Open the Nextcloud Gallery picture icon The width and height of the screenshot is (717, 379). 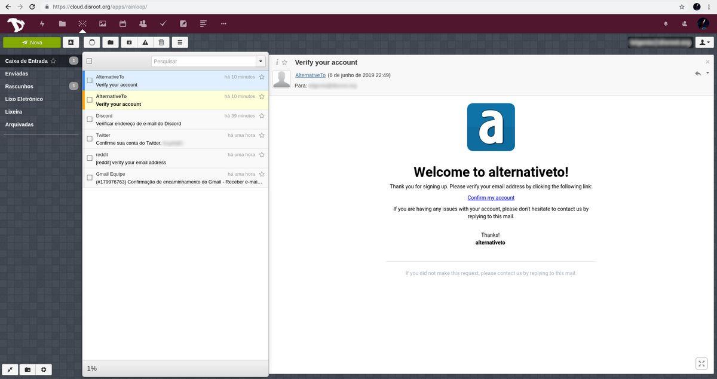click(102, 24)
